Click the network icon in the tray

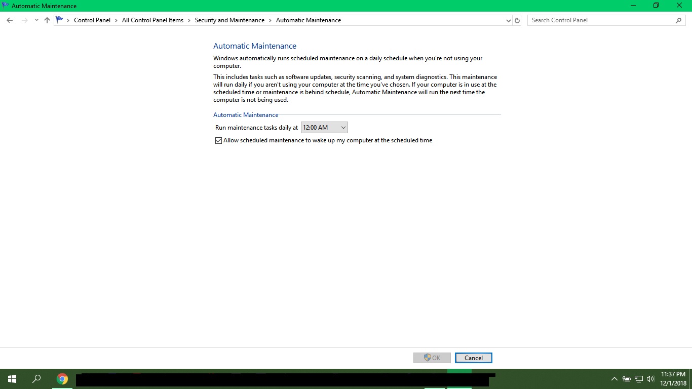(x=638, y=378)
